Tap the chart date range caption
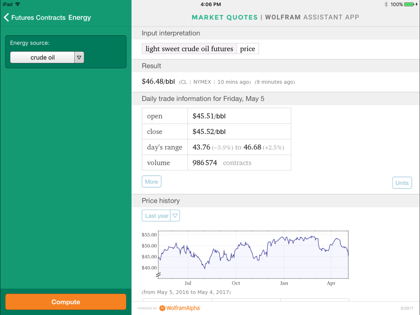This screenshot has width=420, height=315. click(186, 292)
